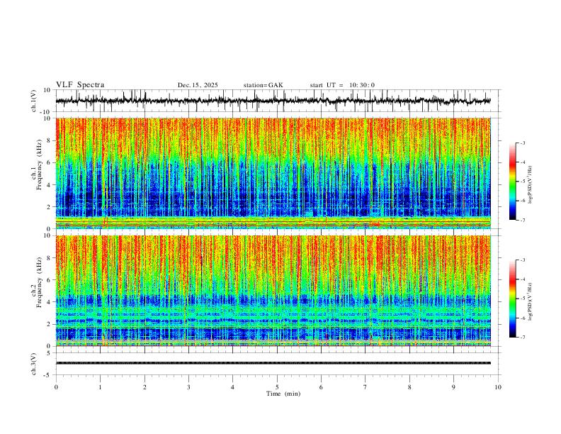Click time axis tick label "0"

pyautogui.click(x=56, y=387)
